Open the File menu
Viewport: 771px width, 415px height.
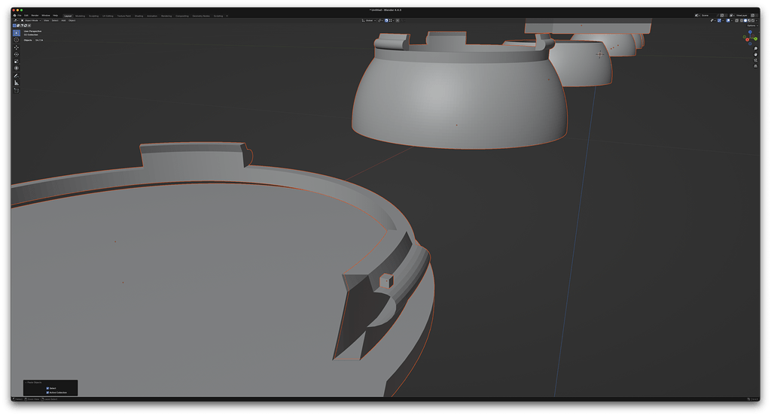coord(20,15)
